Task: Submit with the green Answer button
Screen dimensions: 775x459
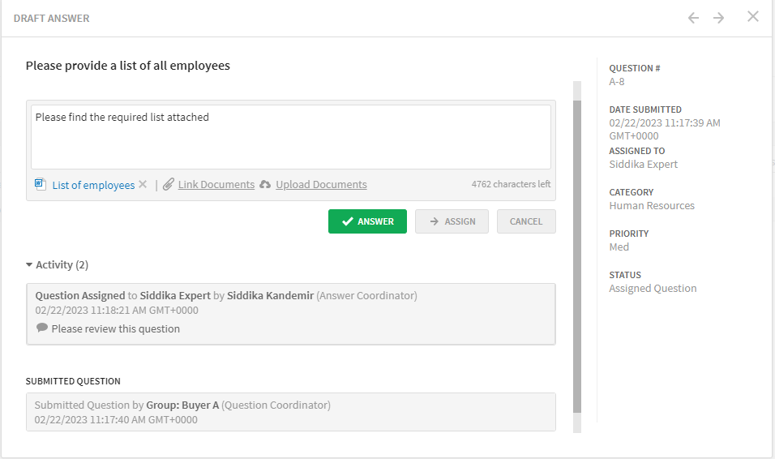Action: pyautogui.click(x=367, y=221)
